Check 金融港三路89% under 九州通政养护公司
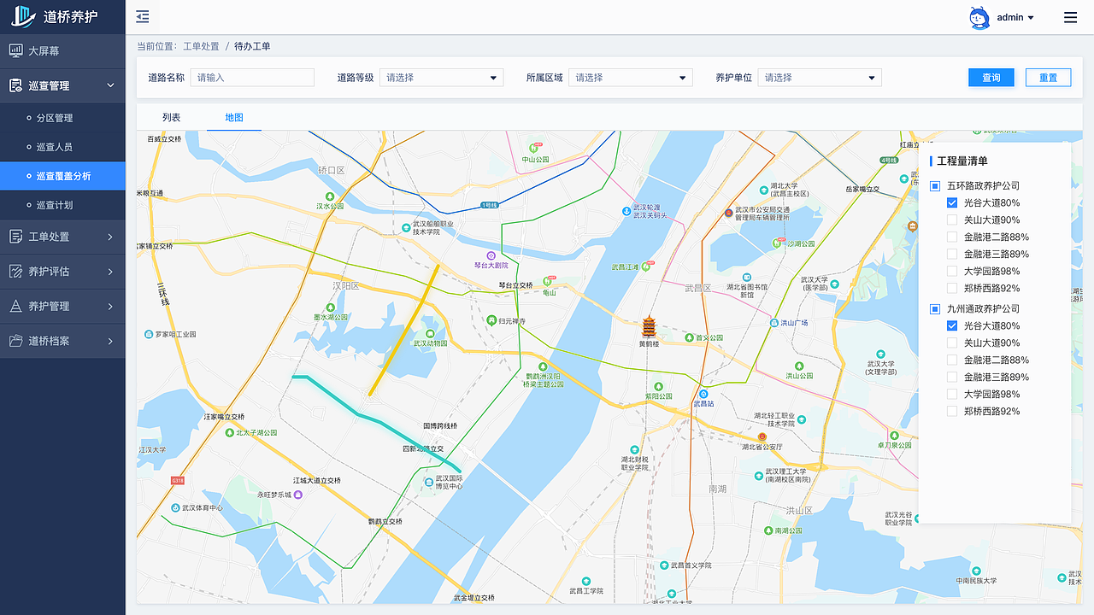 [952, 377]
